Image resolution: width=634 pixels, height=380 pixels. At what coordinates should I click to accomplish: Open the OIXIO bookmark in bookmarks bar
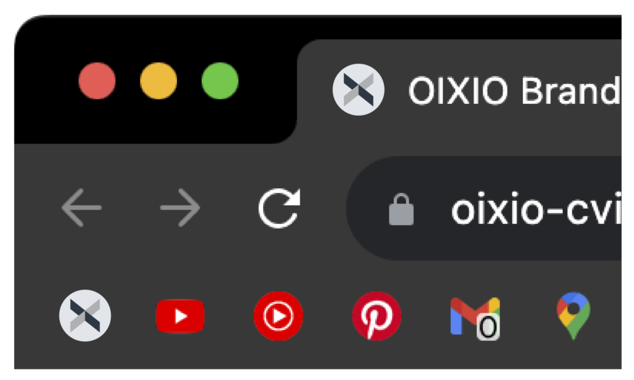[85, 316]
